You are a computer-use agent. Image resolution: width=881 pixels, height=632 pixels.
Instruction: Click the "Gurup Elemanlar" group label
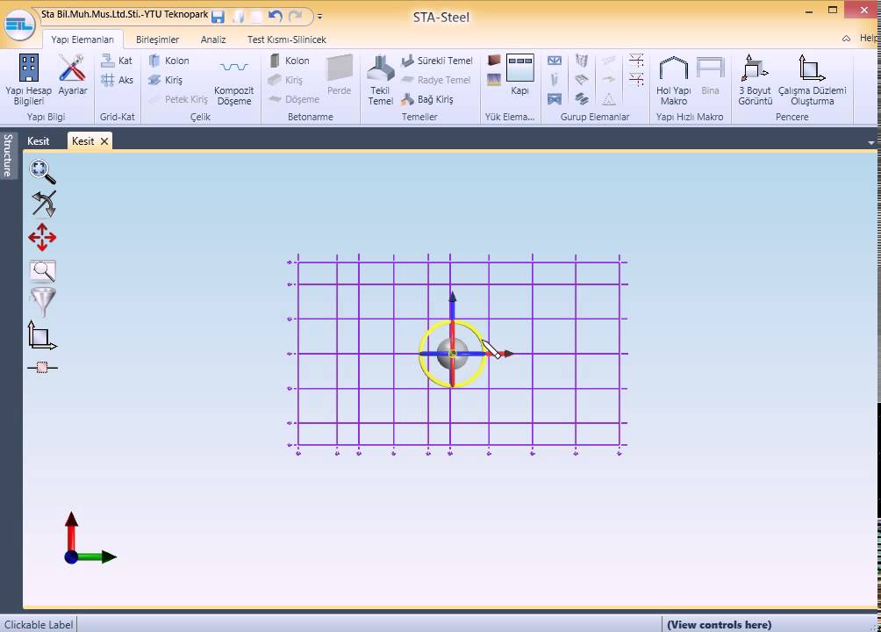(x=594, y=117)
